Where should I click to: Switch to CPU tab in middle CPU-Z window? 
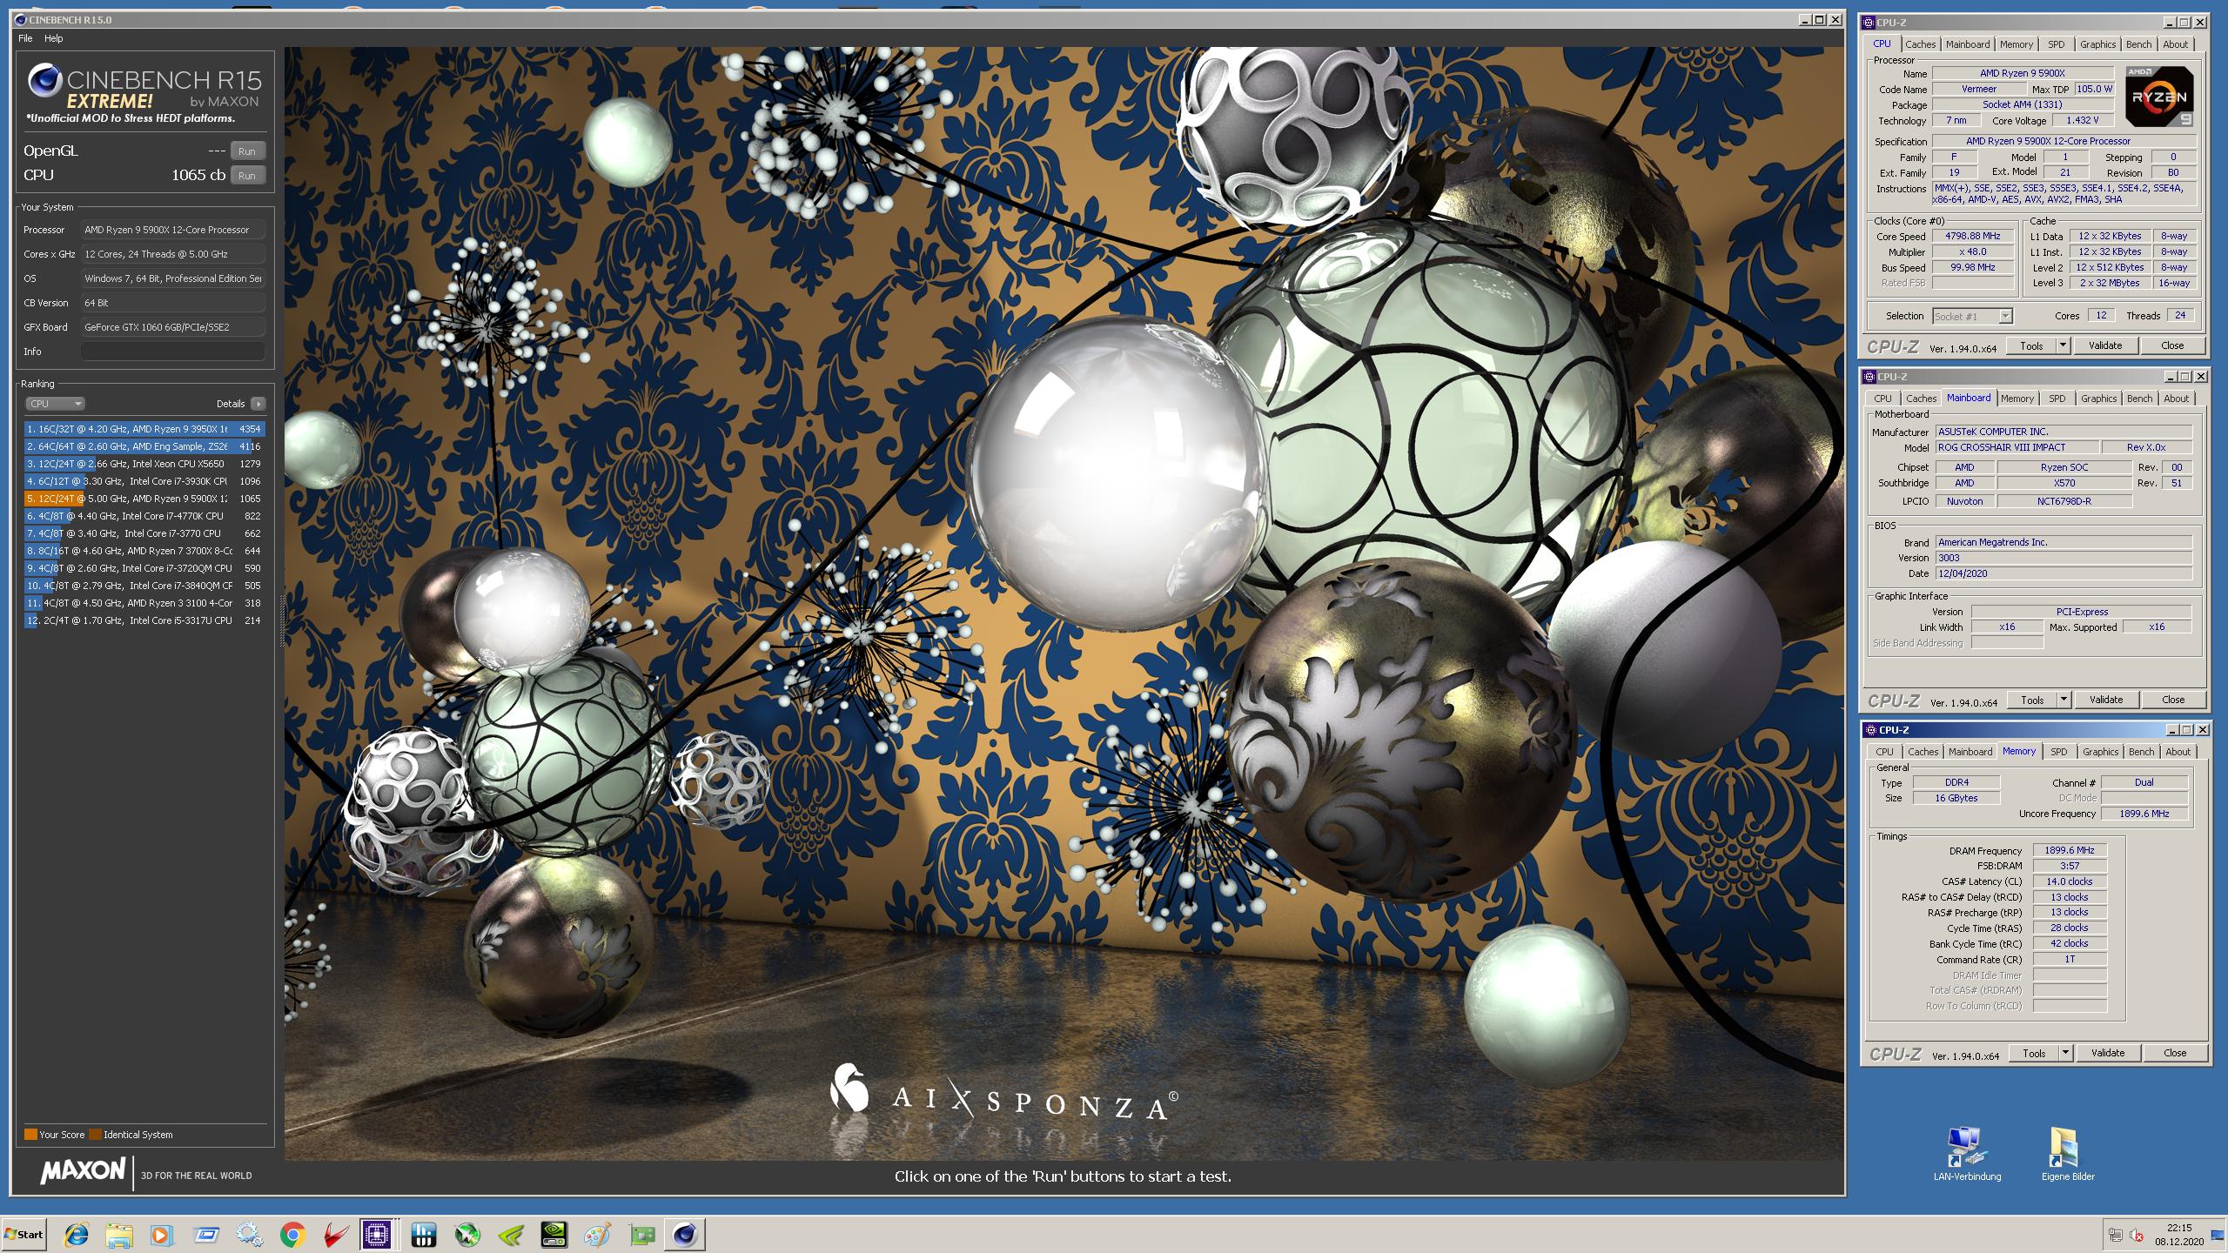[1882, 399]
